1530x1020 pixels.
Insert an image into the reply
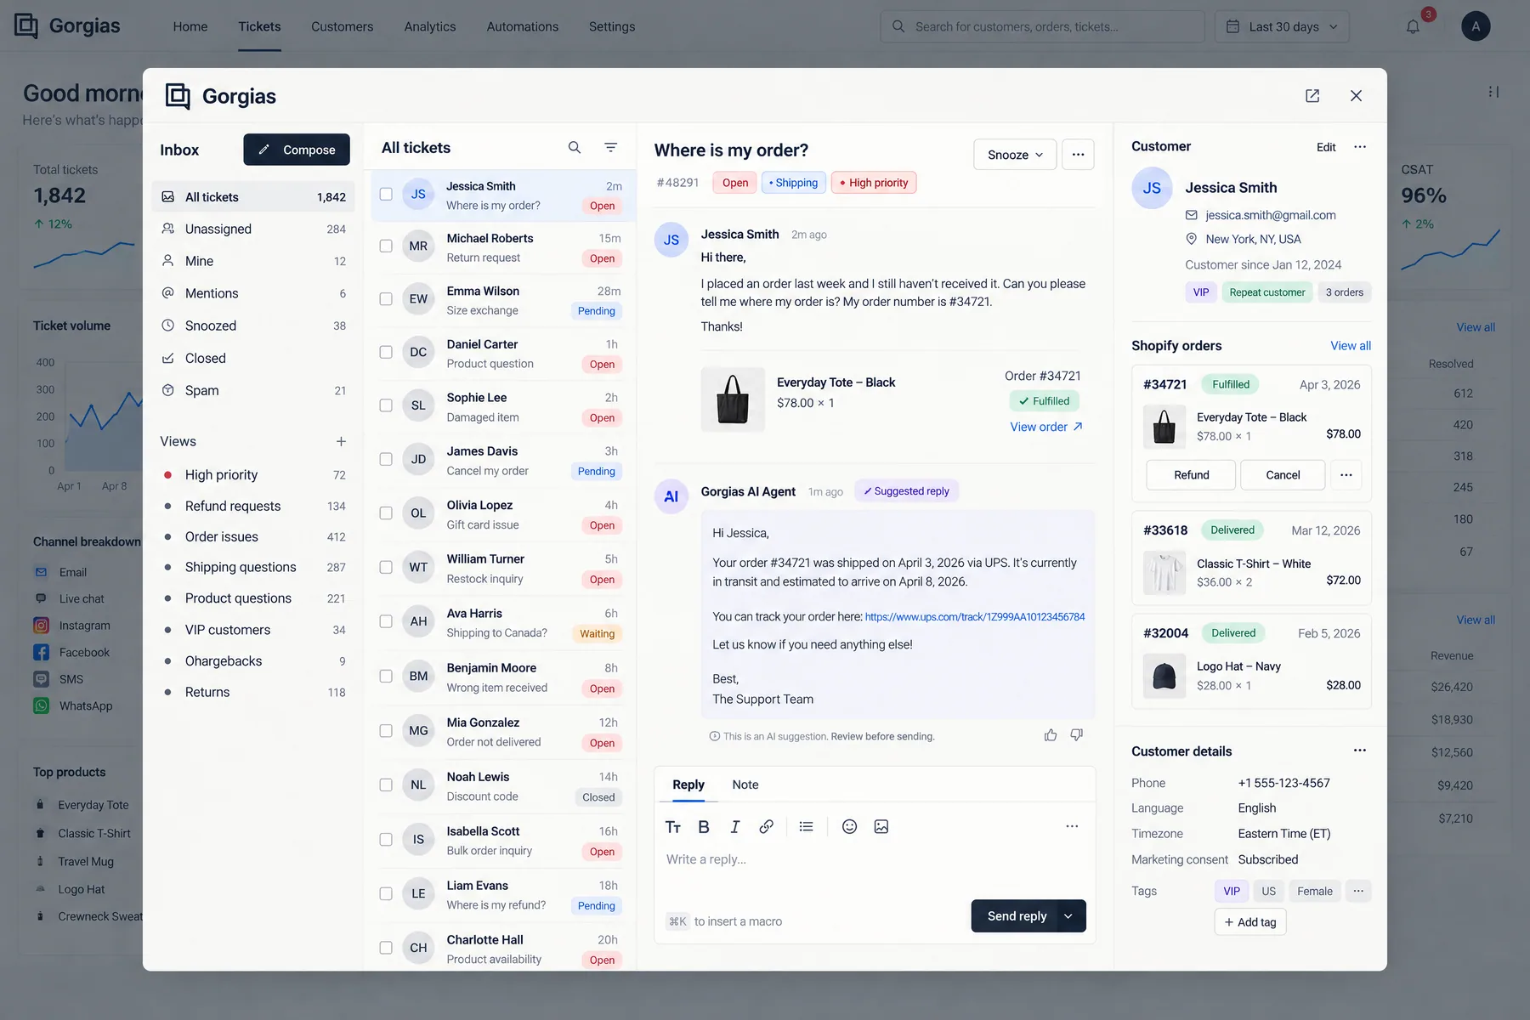tap(881, 827)
